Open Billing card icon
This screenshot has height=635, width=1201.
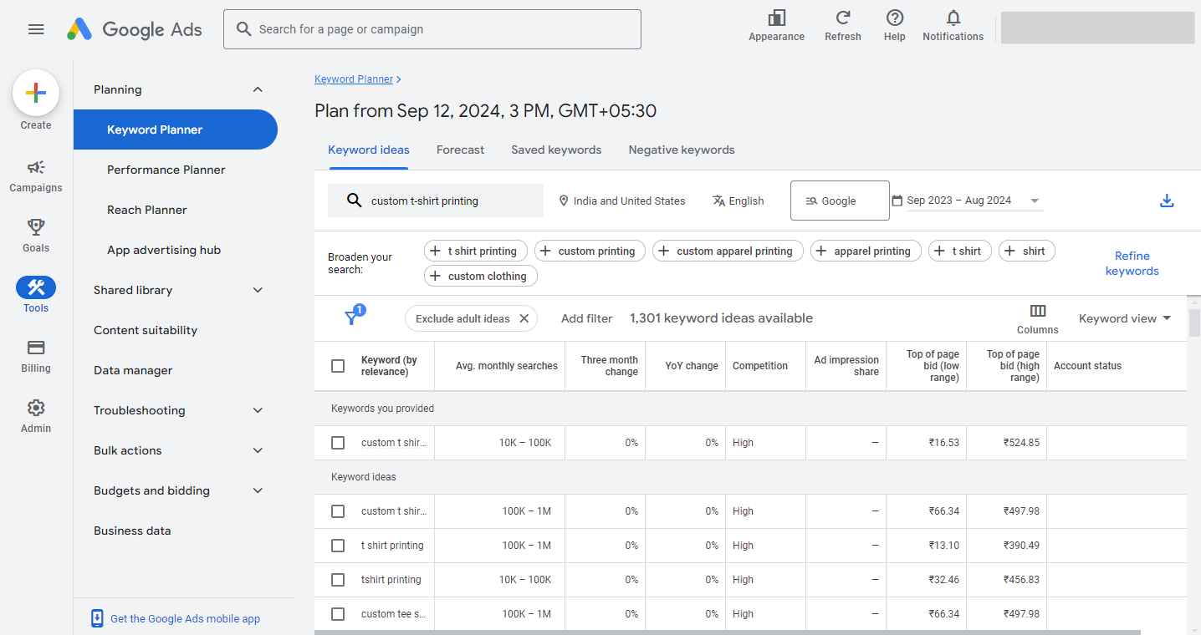pyautogui.click(x=36, y=347)
